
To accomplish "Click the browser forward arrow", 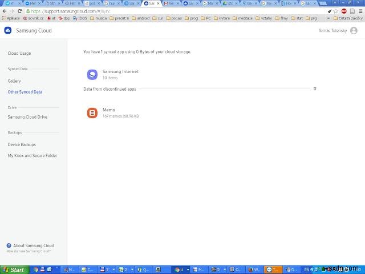I will point(12,11).
